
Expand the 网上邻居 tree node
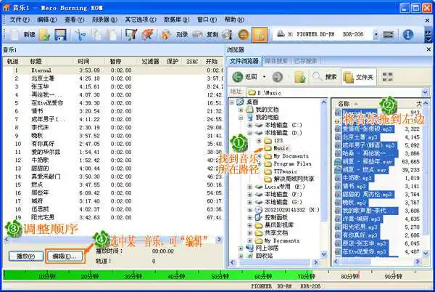tap(241, 248)
